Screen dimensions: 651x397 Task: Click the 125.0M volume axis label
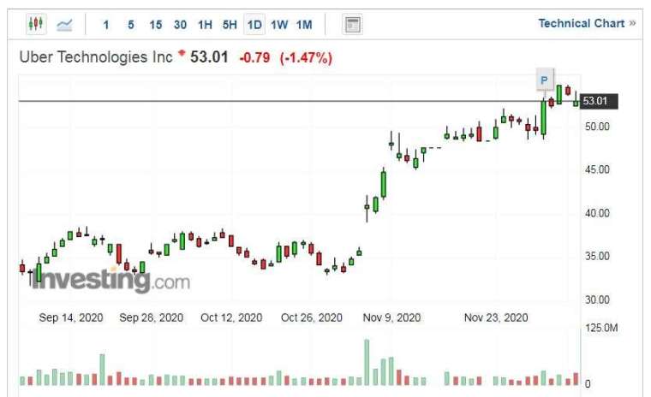(601, 329)
